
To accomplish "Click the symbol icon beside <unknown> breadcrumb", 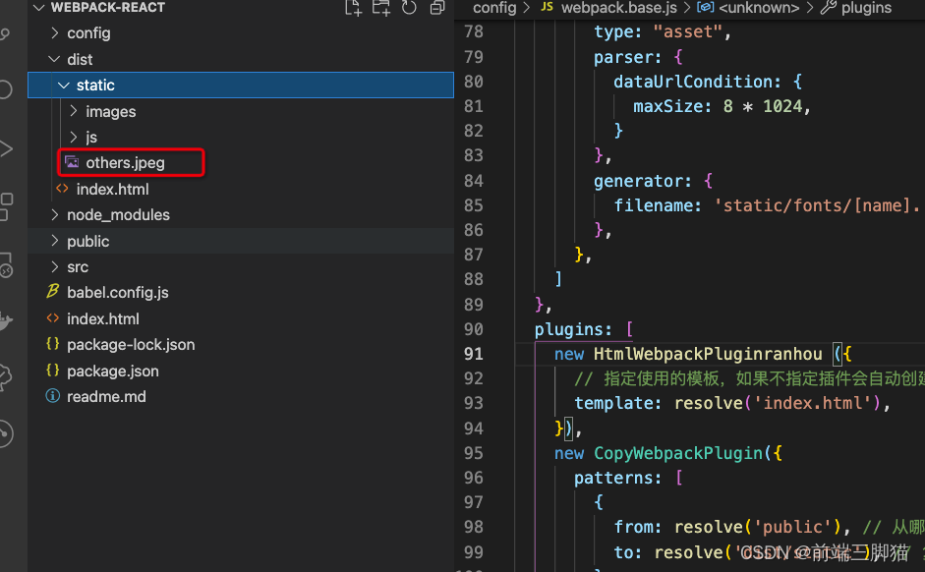I will point(705,7).
